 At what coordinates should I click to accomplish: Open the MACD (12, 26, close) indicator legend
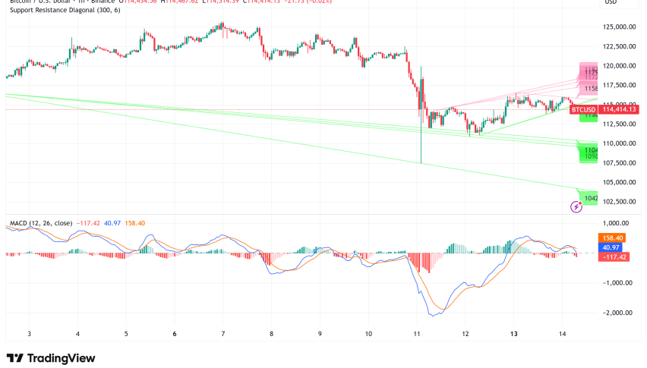(x=41, y=223)
